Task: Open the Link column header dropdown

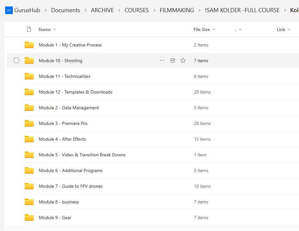Action: pyautogui.click(x=283, y=29)
